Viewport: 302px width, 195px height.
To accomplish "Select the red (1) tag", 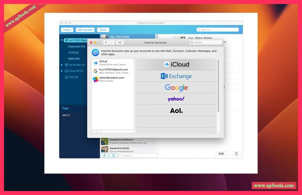I will tap(66, 115).
